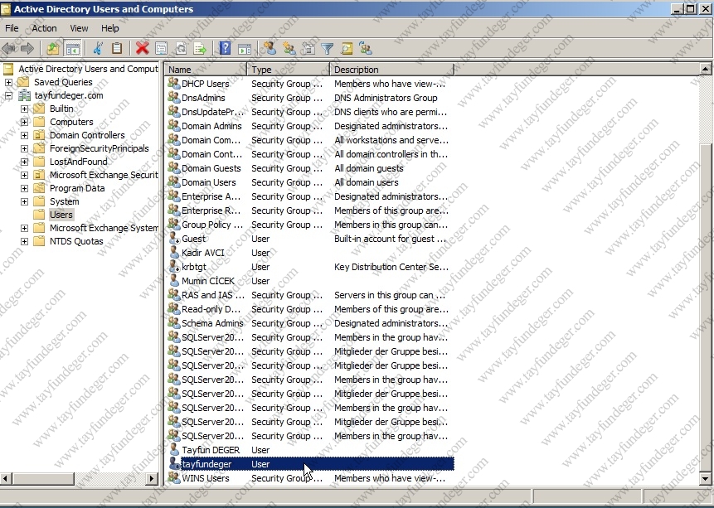Click tree pane scroll-left arrow

(x=6, y=478)
